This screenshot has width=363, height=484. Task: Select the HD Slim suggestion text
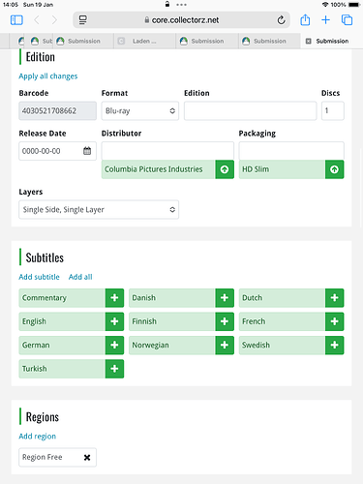pyautogui.click(x=256, y=169)
